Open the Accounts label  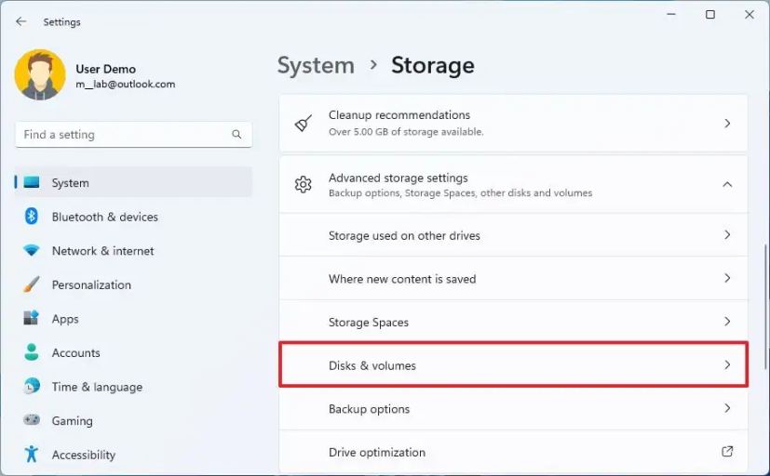click(76, 353)
